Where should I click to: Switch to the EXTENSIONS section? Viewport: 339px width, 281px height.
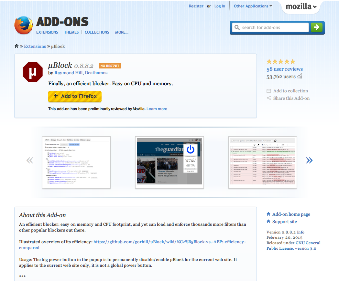(x=47, y=32)
